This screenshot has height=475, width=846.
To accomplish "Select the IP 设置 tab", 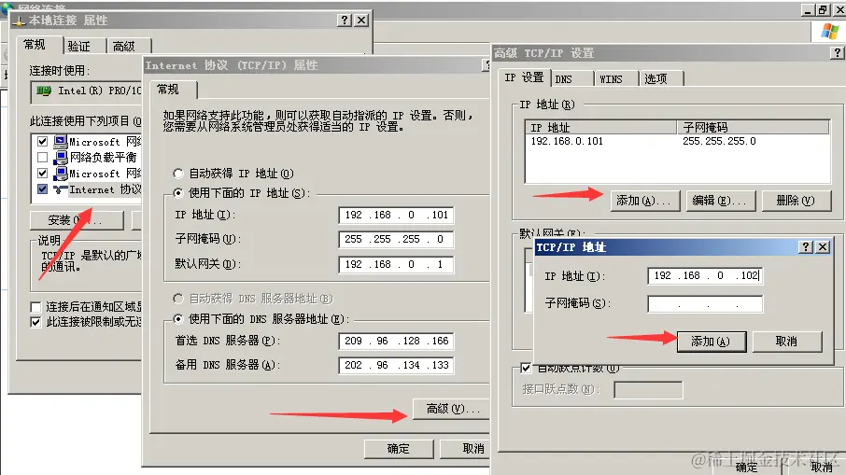I will (524, 77).
